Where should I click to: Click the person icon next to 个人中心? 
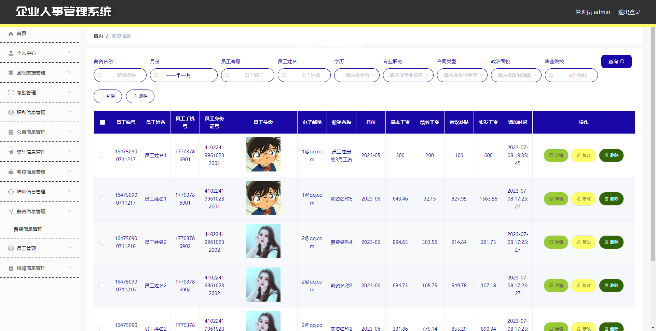pos(11,53)
